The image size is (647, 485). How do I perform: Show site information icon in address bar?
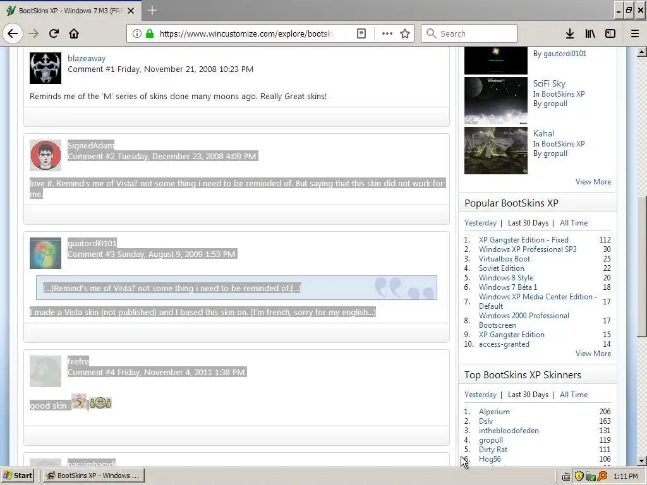[137, 33]
